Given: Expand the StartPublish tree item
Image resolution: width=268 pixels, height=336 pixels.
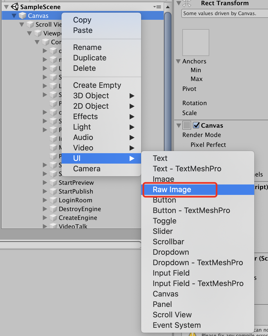Looking at the screenshot, I should tap(45, 191).
